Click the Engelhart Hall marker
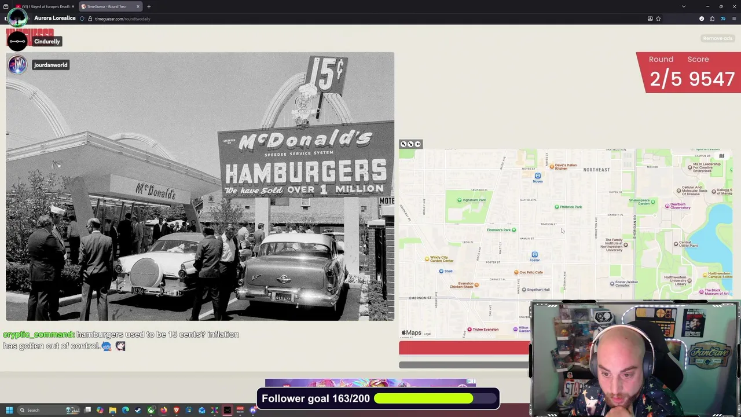The height and width of the screenshot is (417, 741). 524,290
